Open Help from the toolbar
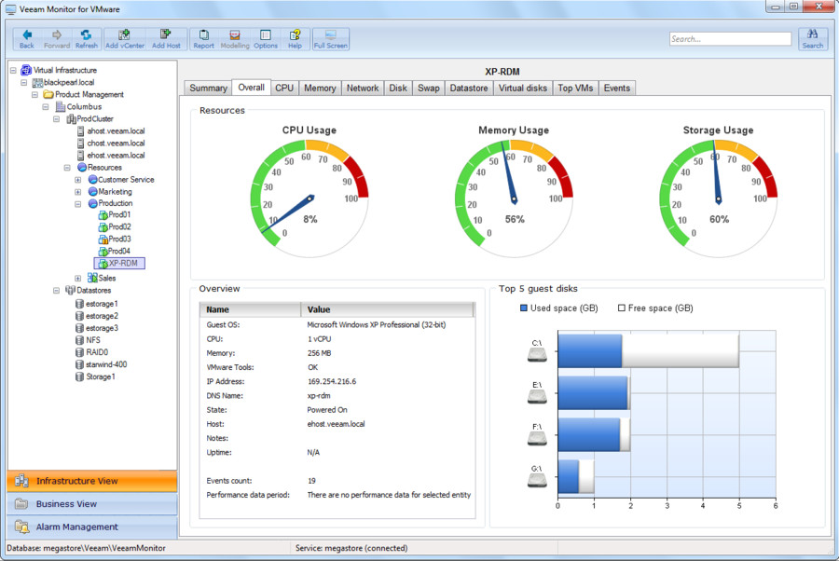The width and height of the screenshot is (839, 561). (x=295, y=39)
